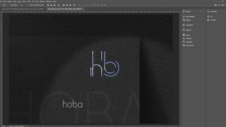Align bottom edges of layers
Viewport: 226px width, 127px height.
(70, 5)
